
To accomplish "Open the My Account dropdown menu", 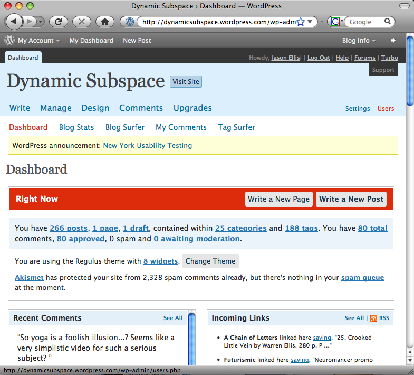I will point(38,40).
